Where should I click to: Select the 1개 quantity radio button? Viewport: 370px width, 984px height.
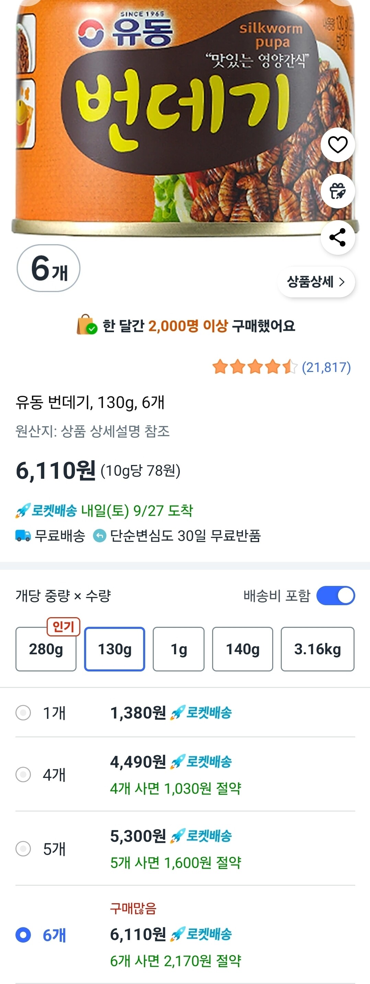tap(23, 713)
